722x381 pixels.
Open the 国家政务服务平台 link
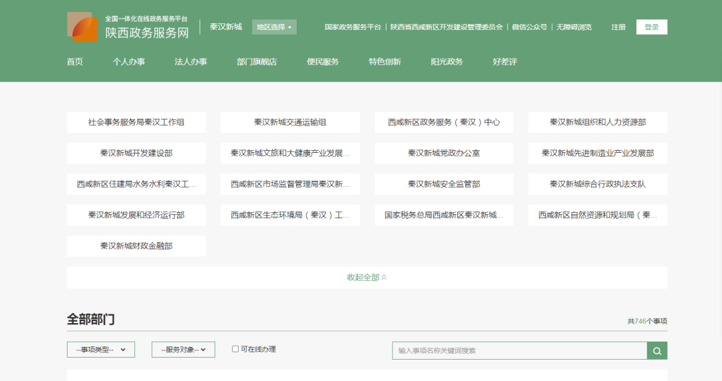[x=353, y=27]
